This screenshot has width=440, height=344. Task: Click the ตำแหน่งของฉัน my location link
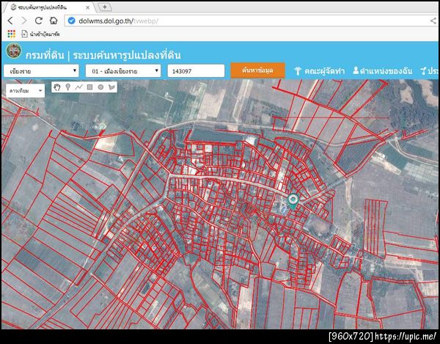(383, 71)
